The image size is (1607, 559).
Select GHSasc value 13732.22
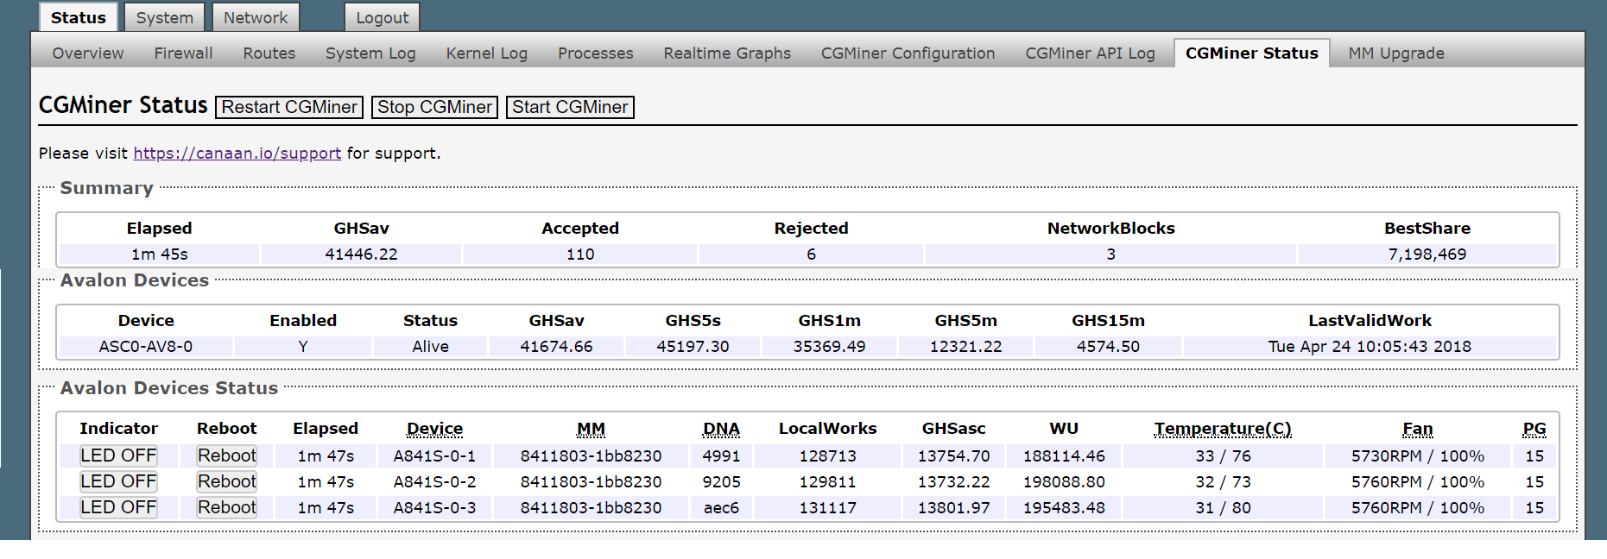(953, 482)
